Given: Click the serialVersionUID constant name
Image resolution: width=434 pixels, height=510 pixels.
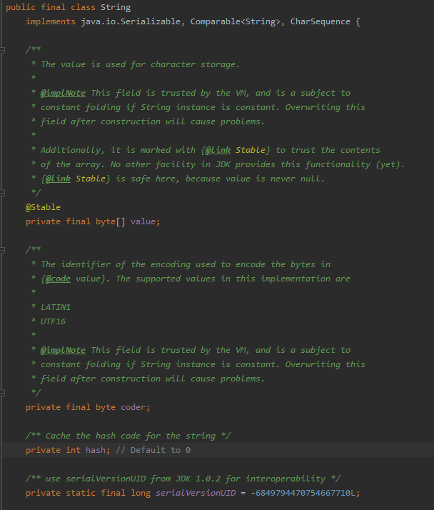Looking at the screenshot, I should point(196,493).
